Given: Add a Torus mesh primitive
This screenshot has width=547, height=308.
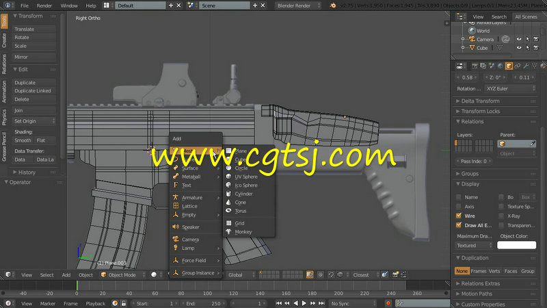Looking at the screenshot, I should [248, 211].
